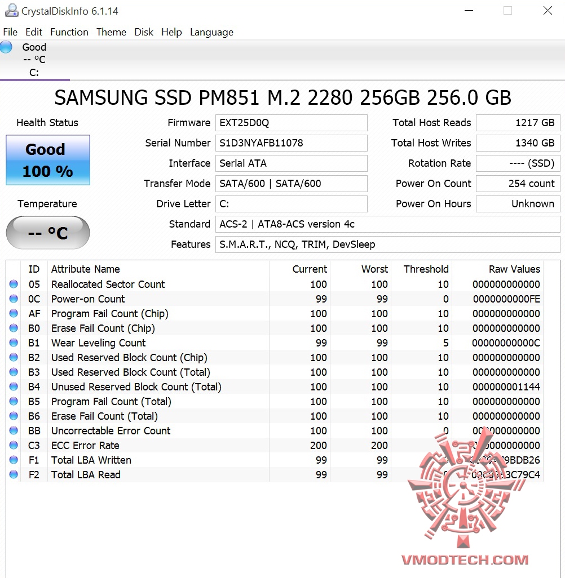Open the Language menu

point(211,32)
